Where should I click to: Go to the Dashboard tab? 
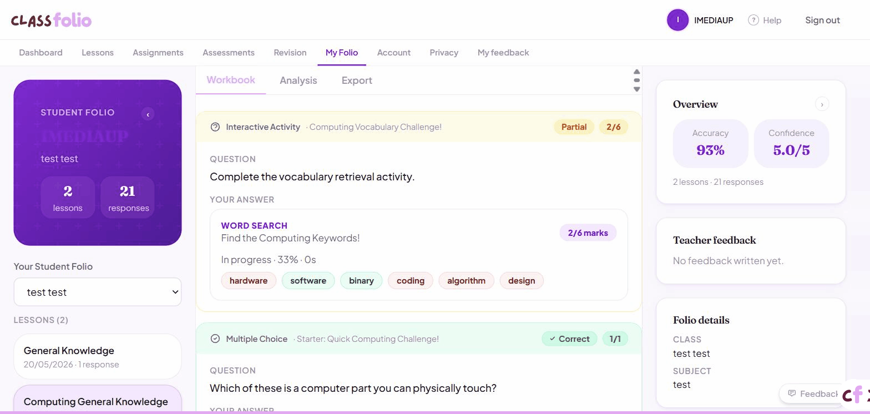41,53
